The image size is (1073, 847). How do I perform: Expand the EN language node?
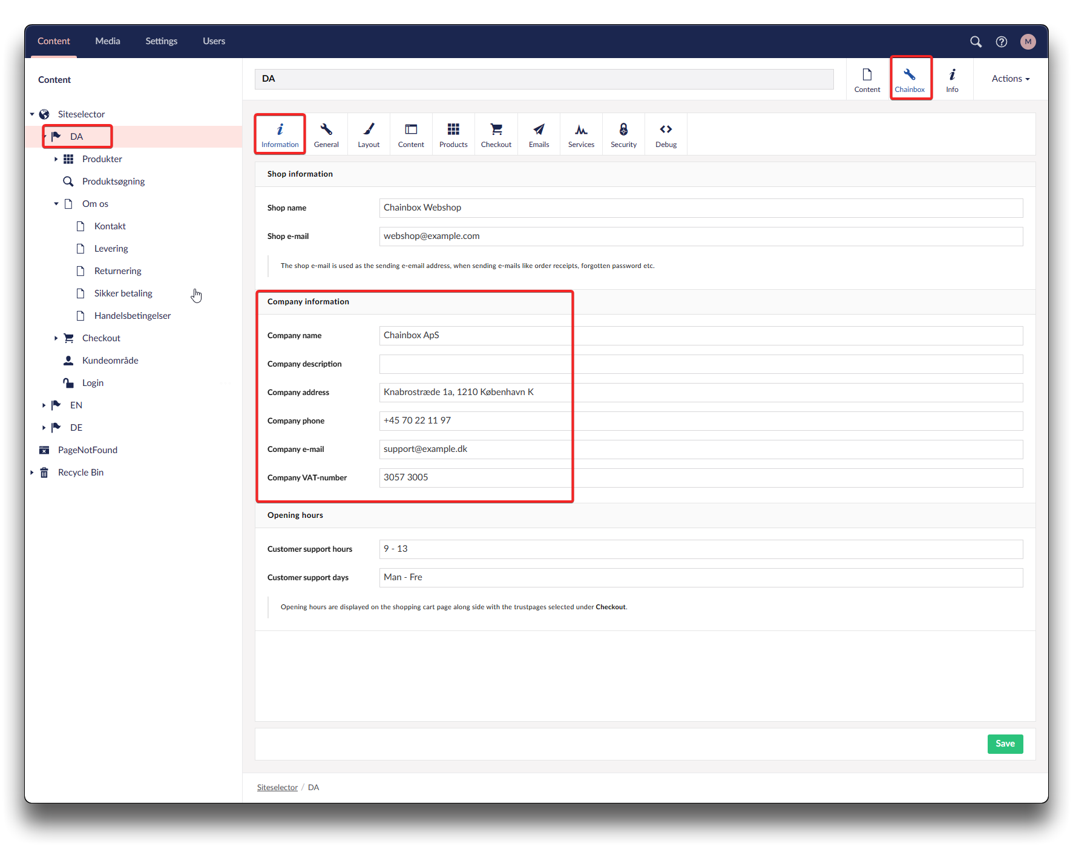click(44, 405)
